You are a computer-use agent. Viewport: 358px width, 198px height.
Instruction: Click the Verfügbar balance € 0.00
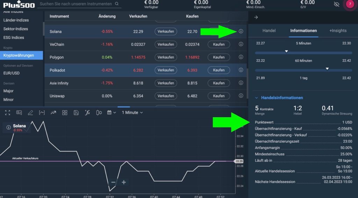[151, 2]
